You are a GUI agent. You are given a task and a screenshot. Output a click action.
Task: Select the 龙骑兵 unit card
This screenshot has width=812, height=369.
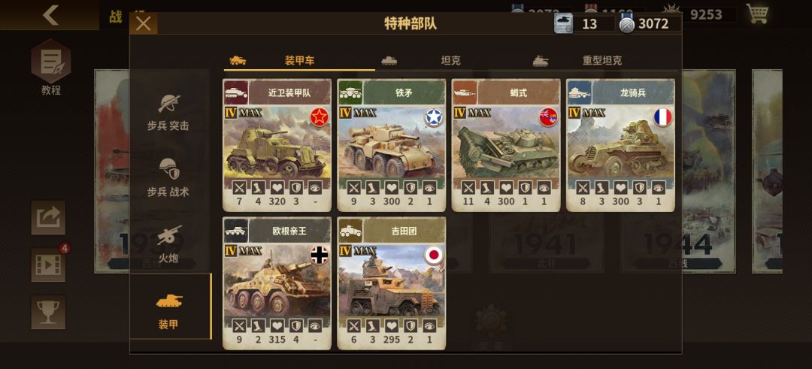(x=620, y=146)
